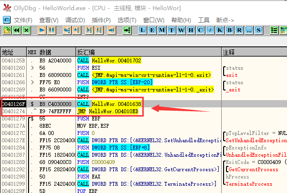Open the 文件(F) menu
Viewport: 287px width, 193px height.
point(23,20)
